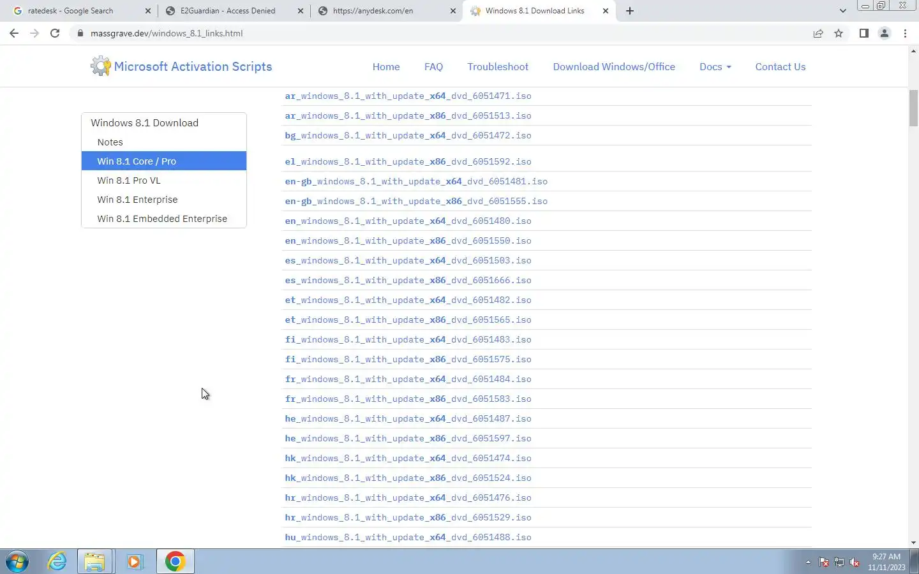Click the browser forward arrow

coord(34,33)
